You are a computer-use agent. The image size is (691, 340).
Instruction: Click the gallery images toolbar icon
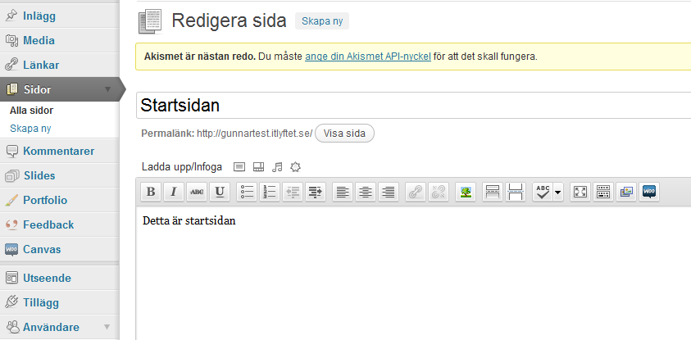point(626,192)
